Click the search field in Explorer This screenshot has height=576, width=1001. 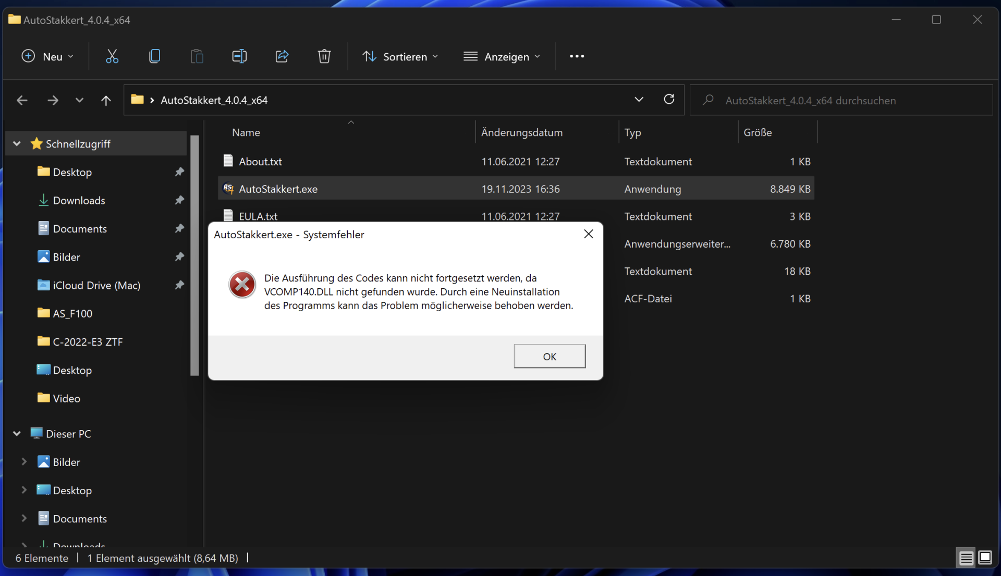click(841, 100)
